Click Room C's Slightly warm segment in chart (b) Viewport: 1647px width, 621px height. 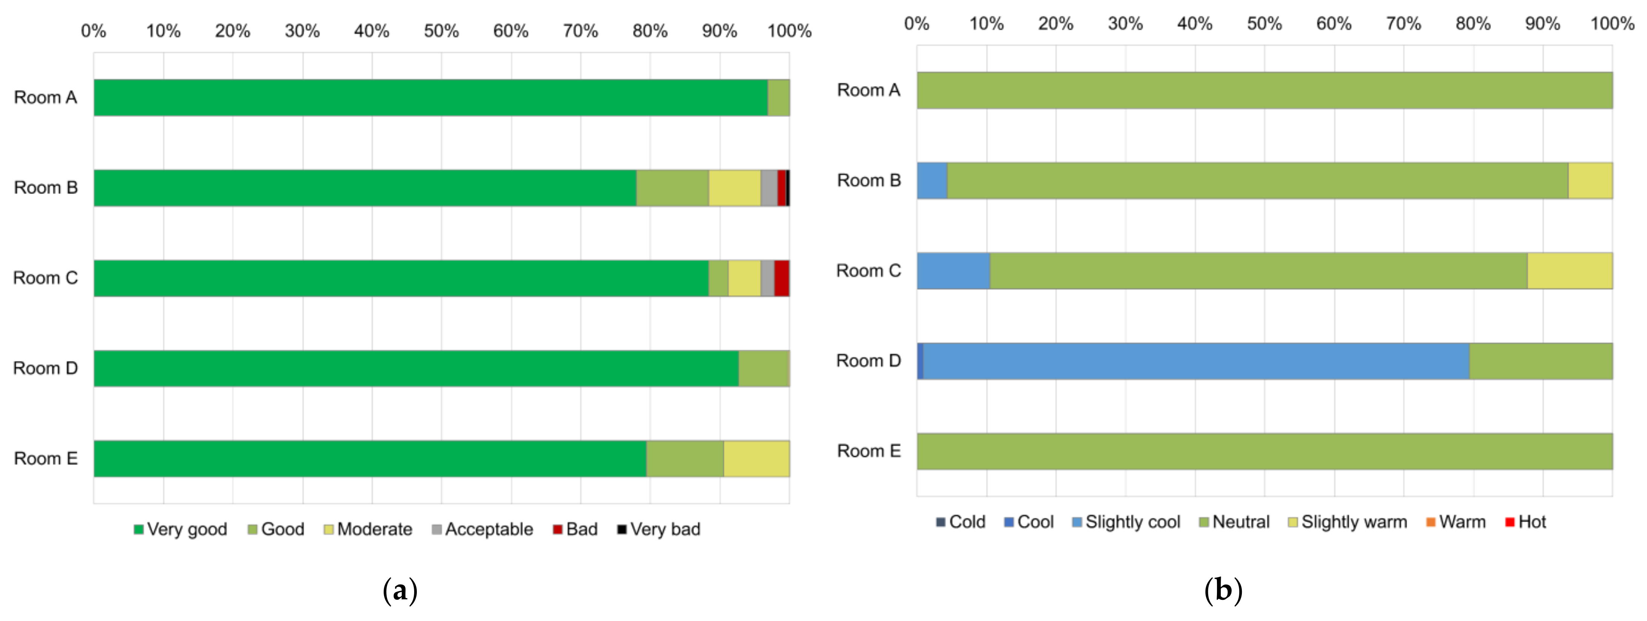(1570, 271)
